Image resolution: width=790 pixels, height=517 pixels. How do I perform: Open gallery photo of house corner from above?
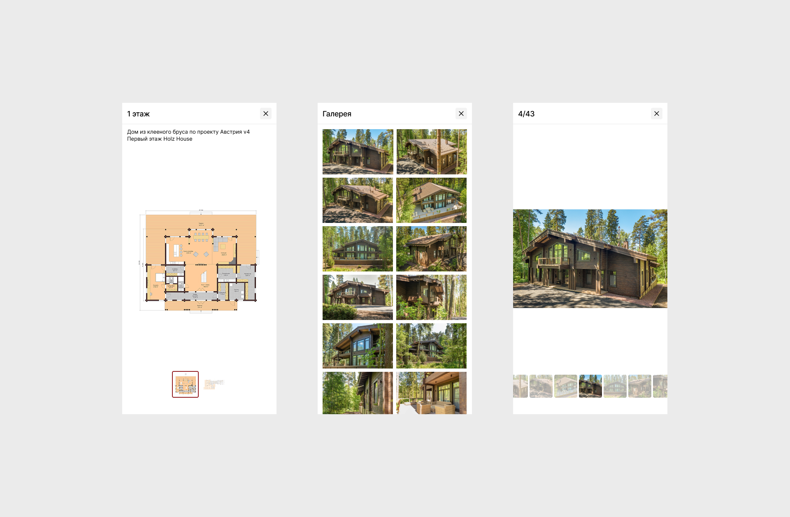point(432,249)
